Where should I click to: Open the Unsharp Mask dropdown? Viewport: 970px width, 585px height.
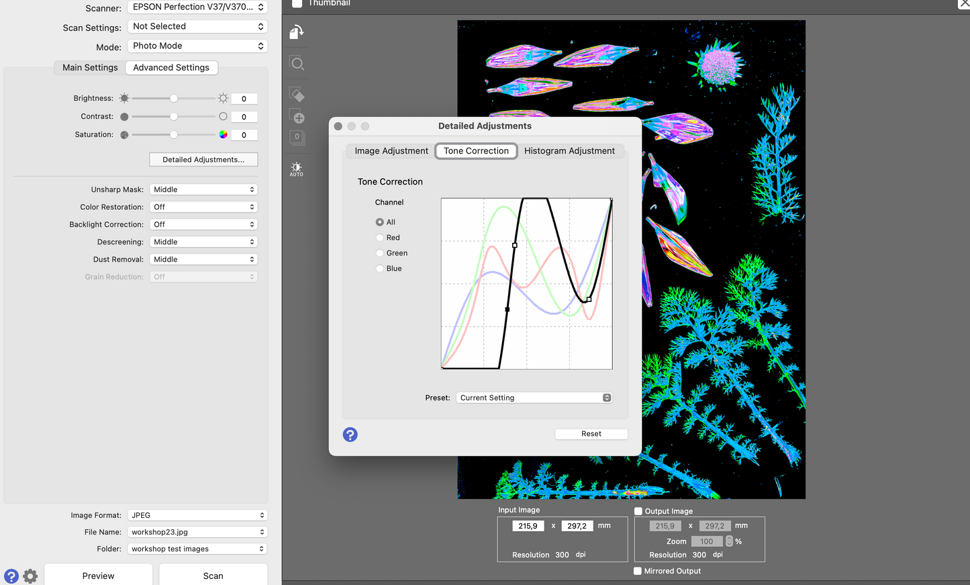click(203, 190)
